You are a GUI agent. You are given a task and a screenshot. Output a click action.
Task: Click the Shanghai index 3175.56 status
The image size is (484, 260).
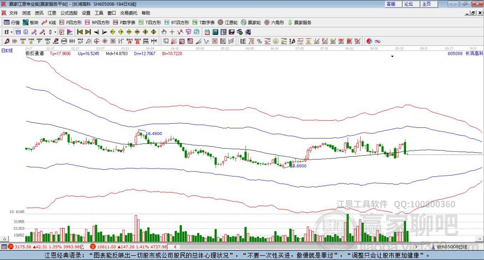(23, 247)
